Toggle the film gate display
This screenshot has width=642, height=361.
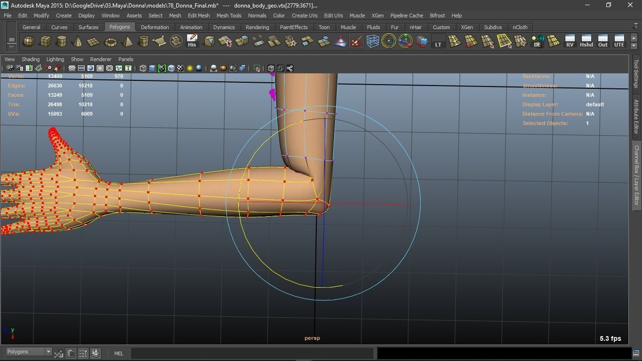click(81, 68)
